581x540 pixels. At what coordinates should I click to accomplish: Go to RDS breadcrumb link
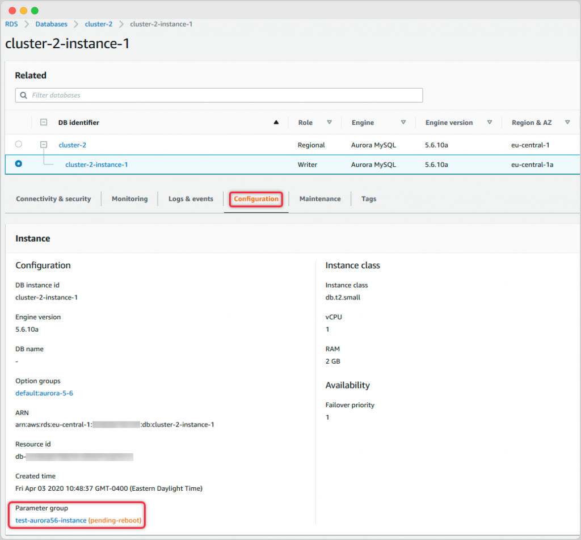(x=11, y=24)
